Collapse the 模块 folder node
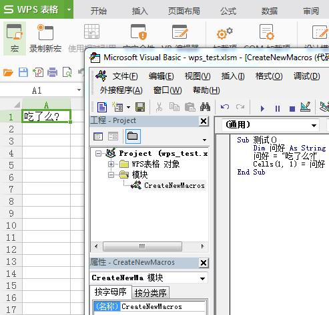329x315 pixels. [x=111, y=175]
